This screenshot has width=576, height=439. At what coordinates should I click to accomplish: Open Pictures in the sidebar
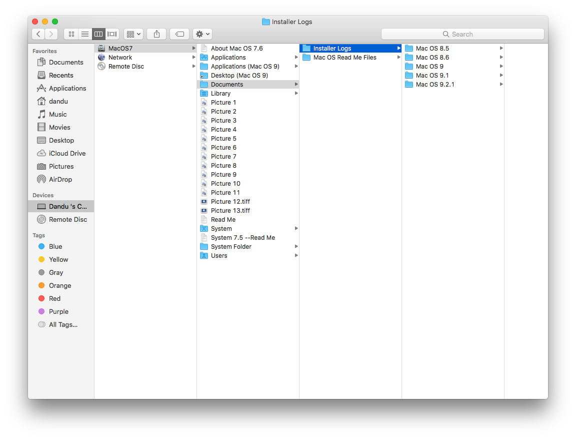pos(61,167)
